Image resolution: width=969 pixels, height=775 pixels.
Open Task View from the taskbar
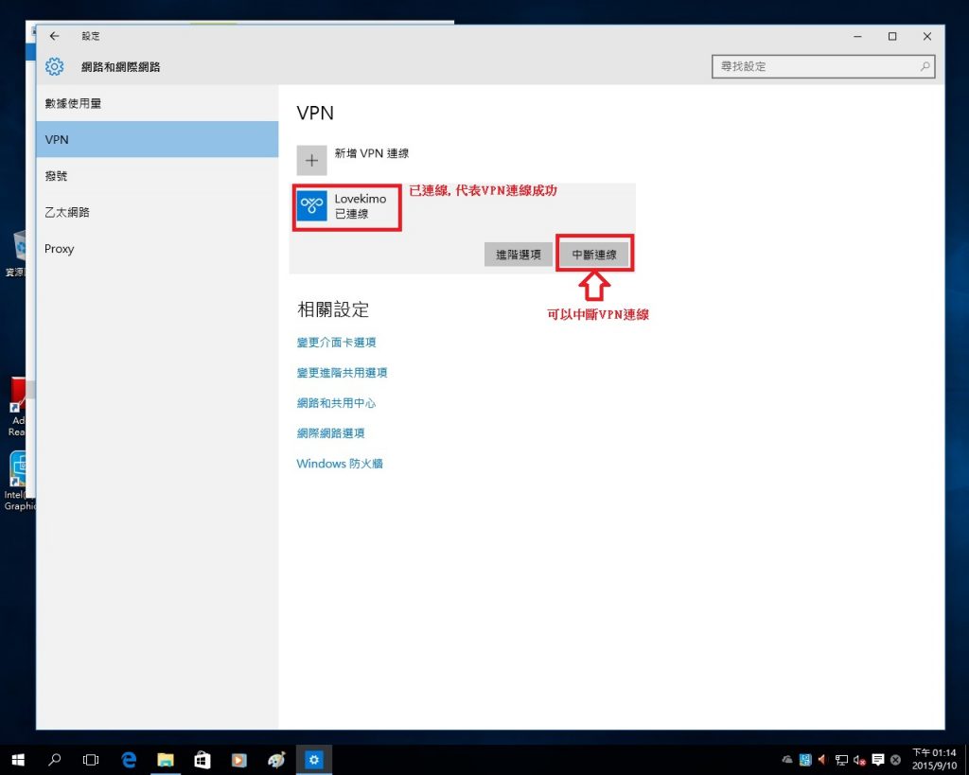(x=91, y=759)
